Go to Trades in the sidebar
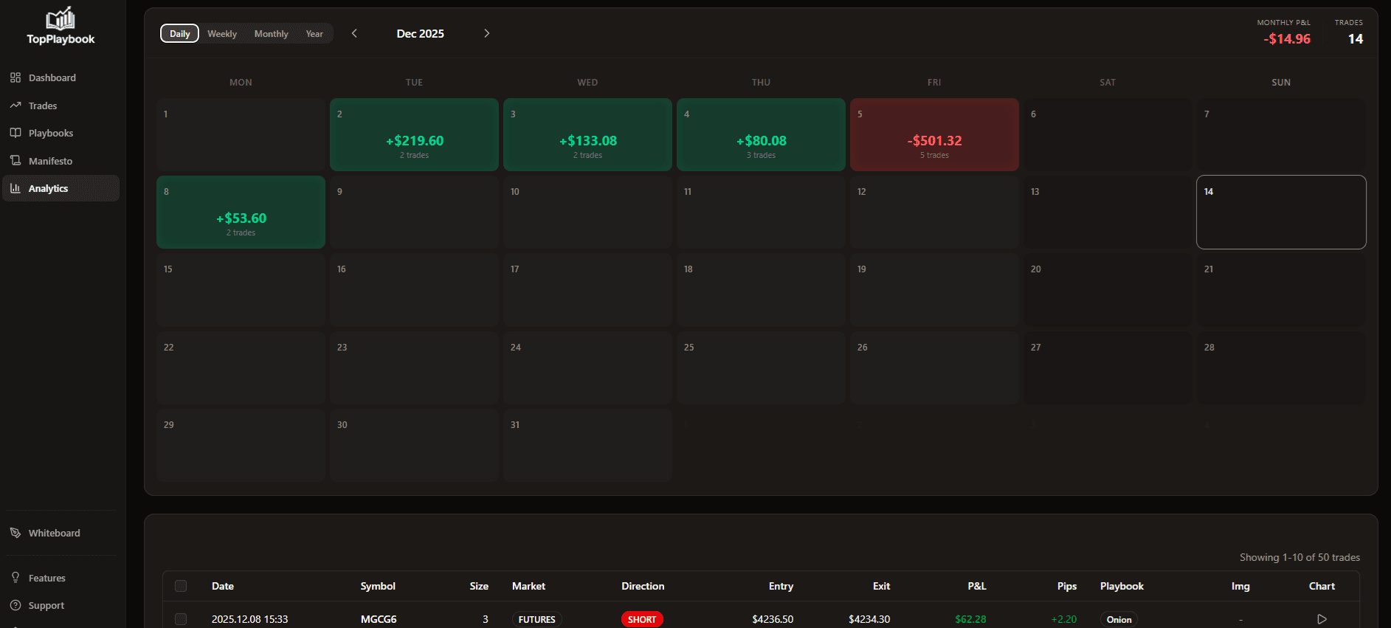This screenshot has width=1391, height=628. tap(61, 106)
